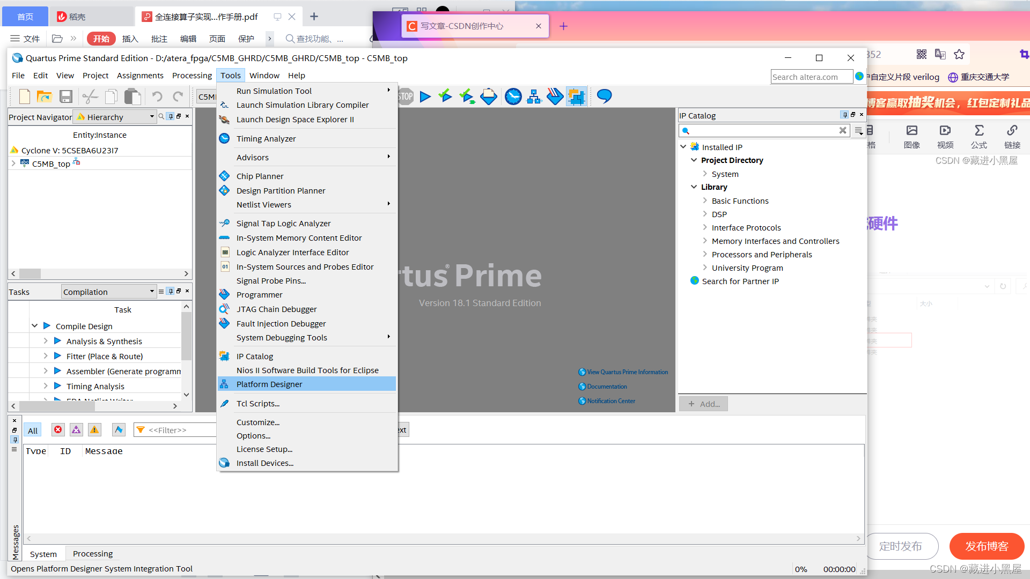This screenshot has width=1030, height=579.
Task: Click the Cut scissors icon
Action: [x=90, y=97]
